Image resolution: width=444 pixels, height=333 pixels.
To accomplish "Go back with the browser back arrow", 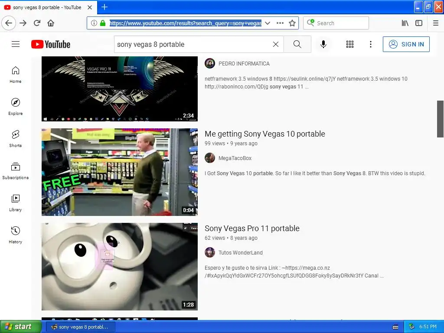I will pos(9,23).
